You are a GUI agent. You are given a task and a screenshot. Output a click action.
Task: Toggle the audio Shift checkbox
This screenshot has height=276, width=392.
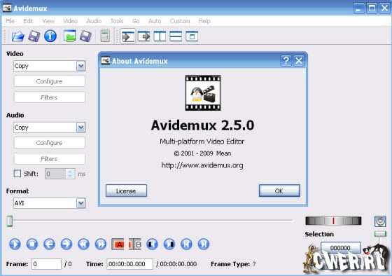point(17,174)
